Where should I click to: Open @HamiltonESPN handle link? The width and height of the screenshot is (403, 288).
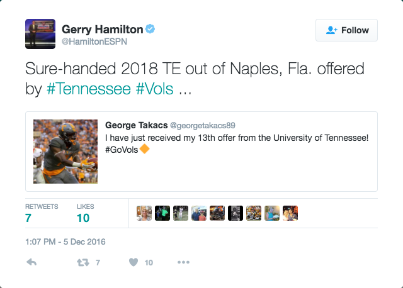coord(94,42)
